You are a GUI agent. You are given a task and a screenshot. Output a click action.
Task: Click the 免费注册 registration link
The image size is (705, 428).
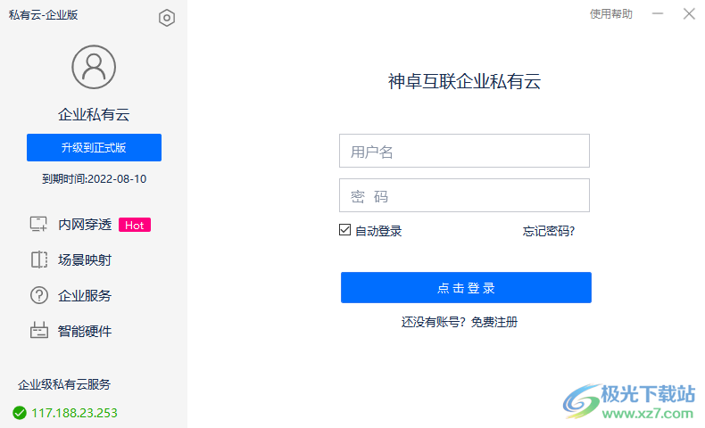point(494,322)
